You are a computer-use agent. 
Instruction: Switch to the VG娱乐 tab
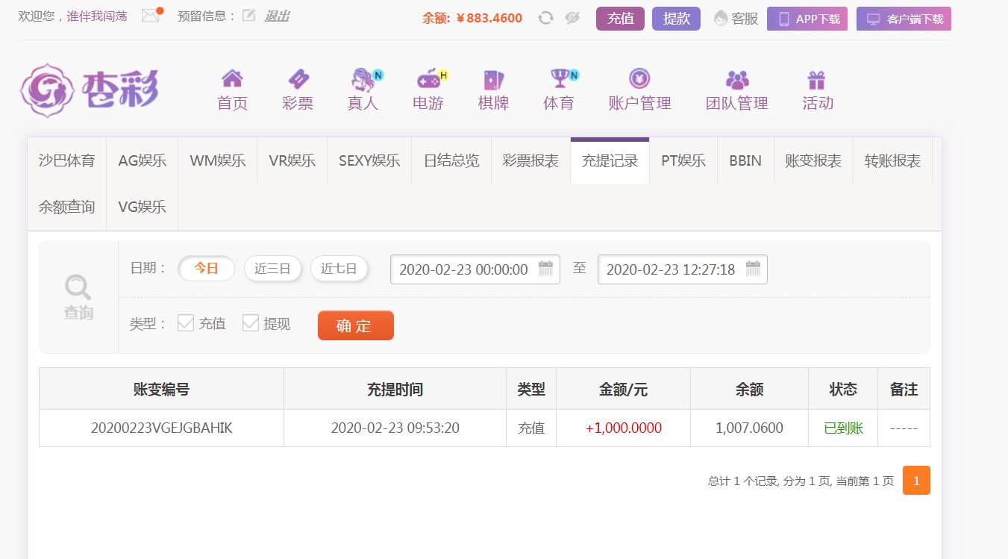(x=142, y=207)
